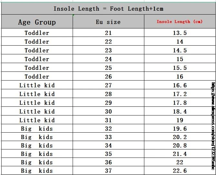This screenshot has height=175, width=216.
Task: Click the green comment indicator triangle
Action: tap(74, 15)
